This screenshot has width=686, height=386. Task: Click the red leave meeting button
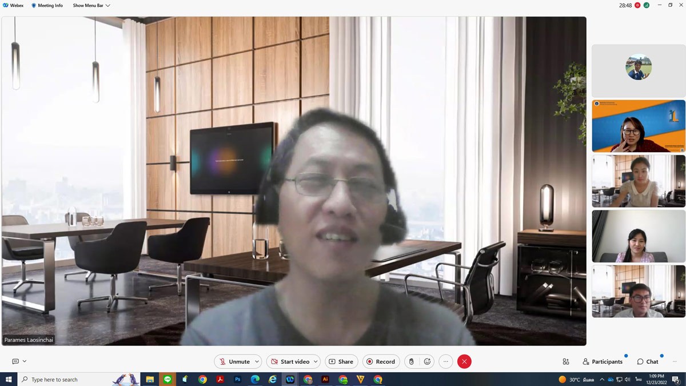click(464, 361)
